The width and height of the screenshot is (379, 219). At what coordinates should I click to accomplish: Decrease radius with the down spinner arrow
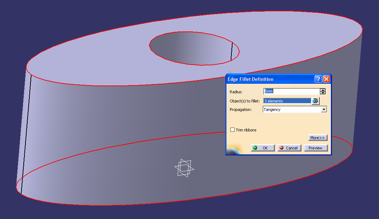coord(323,93)
